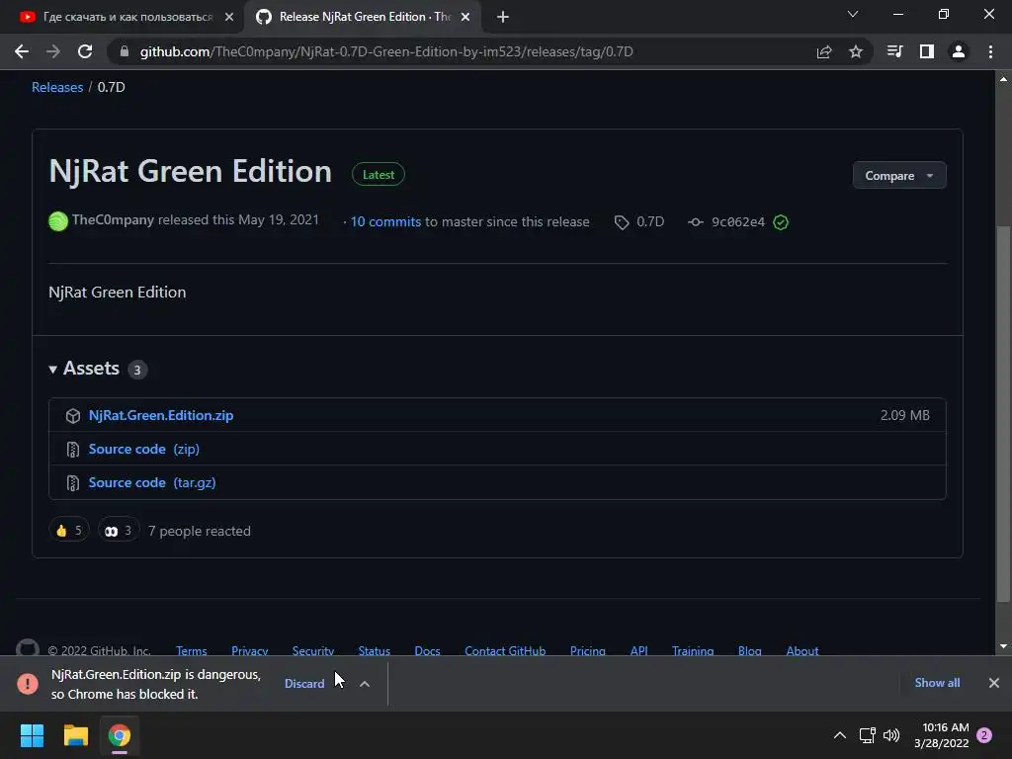This screenshot has height=759, width=1012.
Task: Close the YouTube tab
Action: click(229, 17)
